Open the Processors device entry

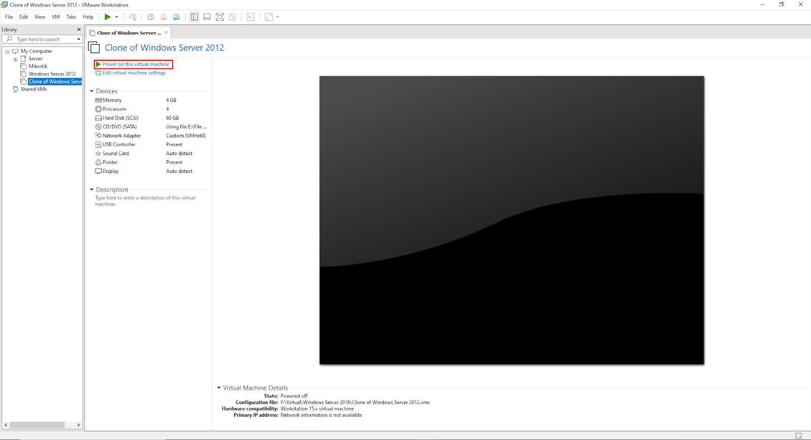pos(115,109)
